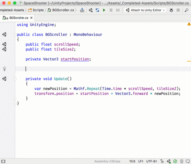Click the Build Solution icon in toolbar
Viewport: 191px width, 164px height.
click(x=82, y=10)
